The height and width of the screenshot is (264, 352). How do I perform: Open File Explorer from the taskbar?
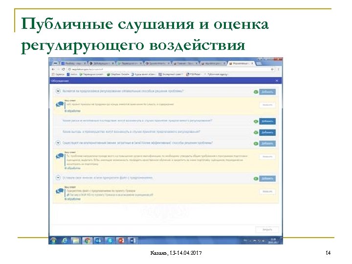pos(76,241)
